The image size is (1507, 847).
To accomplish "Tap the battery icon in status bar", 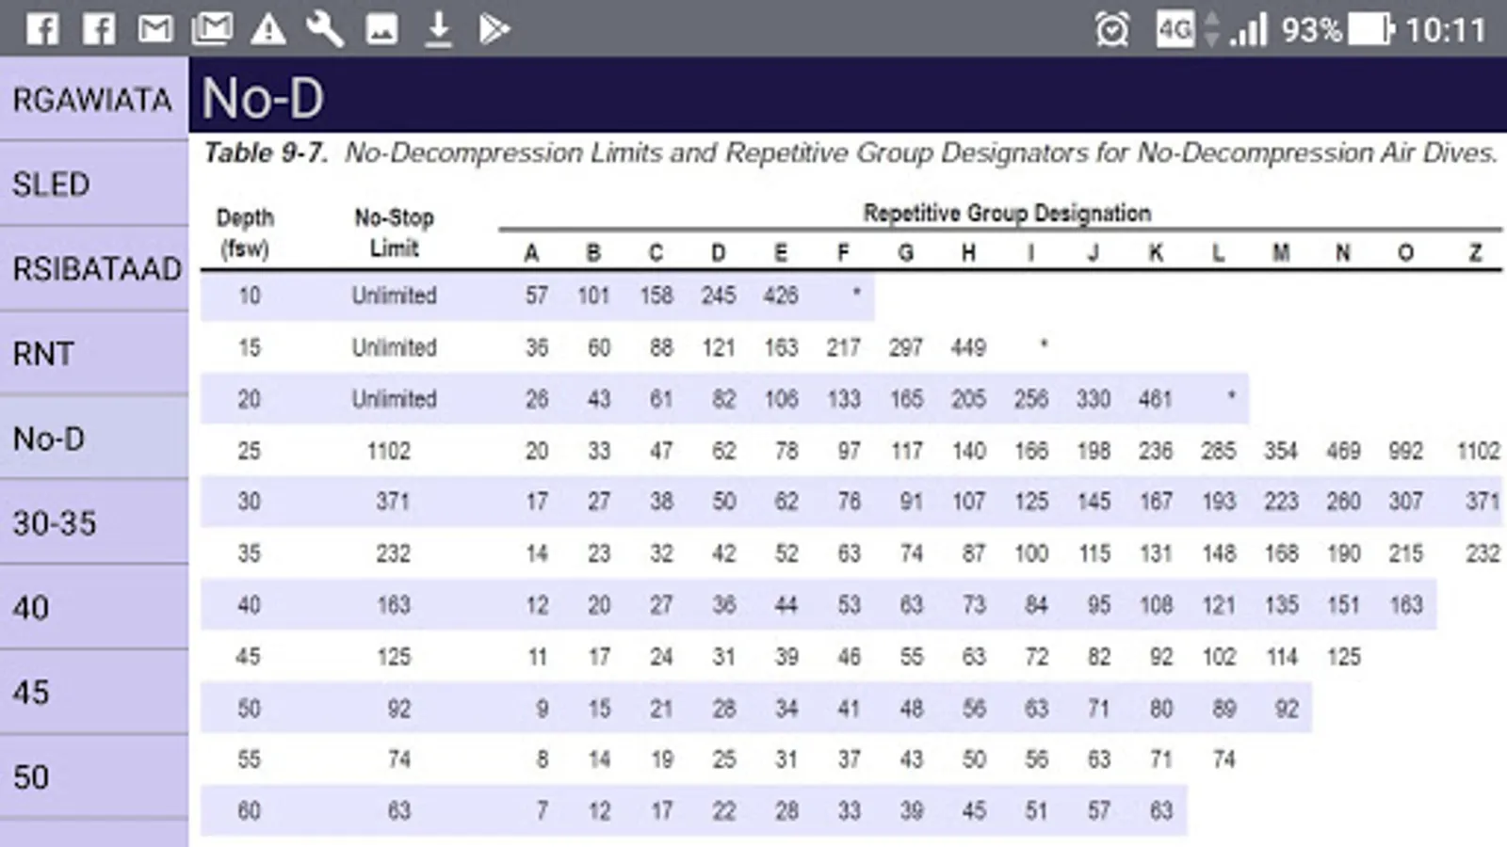I will click(1370, 29).
